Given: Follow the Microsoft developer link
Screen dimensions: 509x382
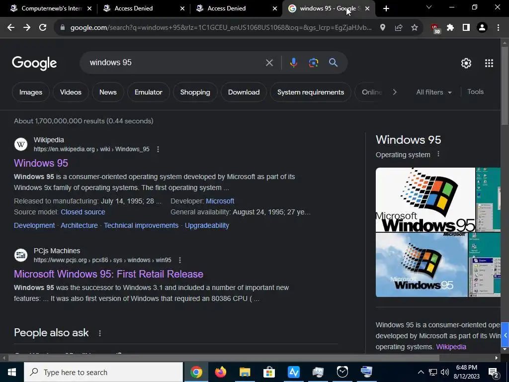Looking at the screenshot, I should tap(220, 201).
